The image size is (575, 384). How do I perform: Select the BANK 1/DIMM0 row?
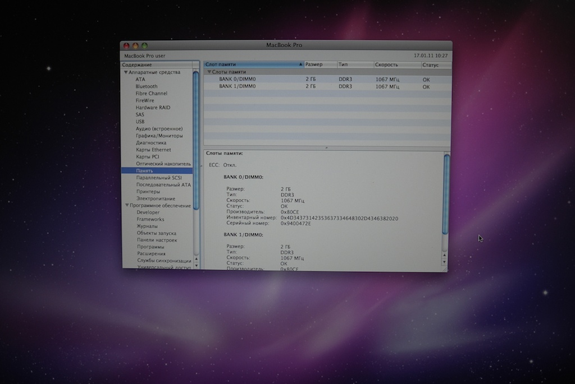pos(237,87)
